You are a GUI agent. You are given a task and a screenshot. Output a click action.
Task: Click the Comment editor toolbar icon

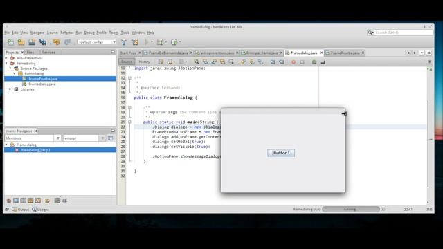point(314,62)
